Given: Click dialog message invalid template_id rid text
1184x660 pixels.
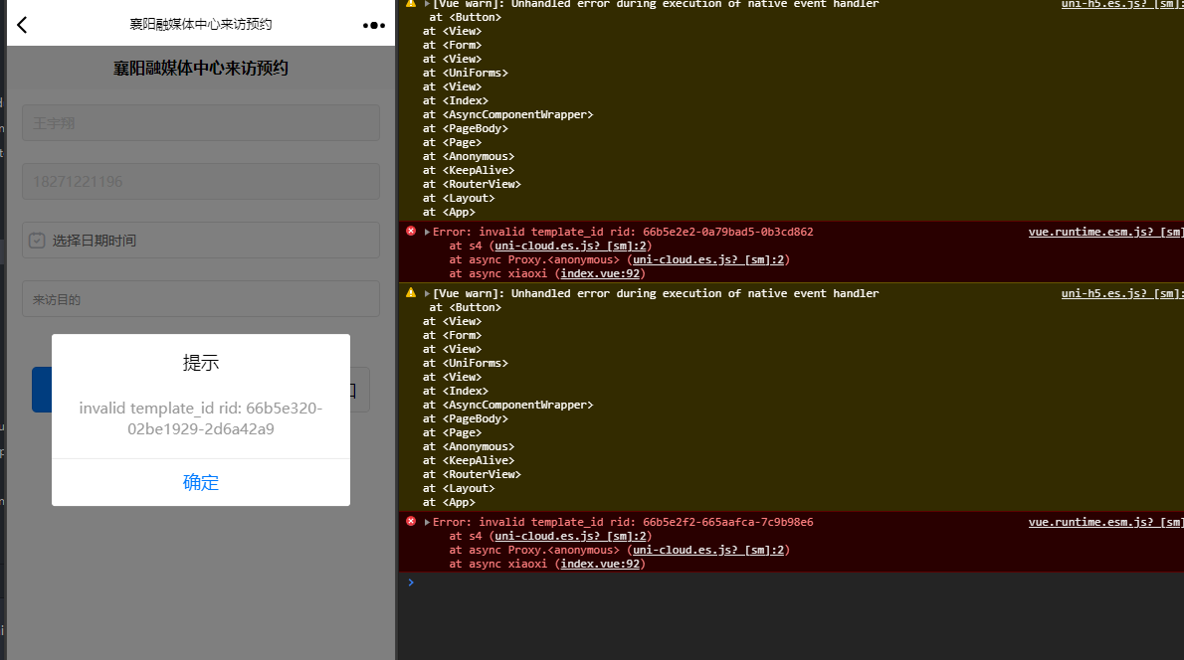Looking at the screenshot, I should click(201, 418).
